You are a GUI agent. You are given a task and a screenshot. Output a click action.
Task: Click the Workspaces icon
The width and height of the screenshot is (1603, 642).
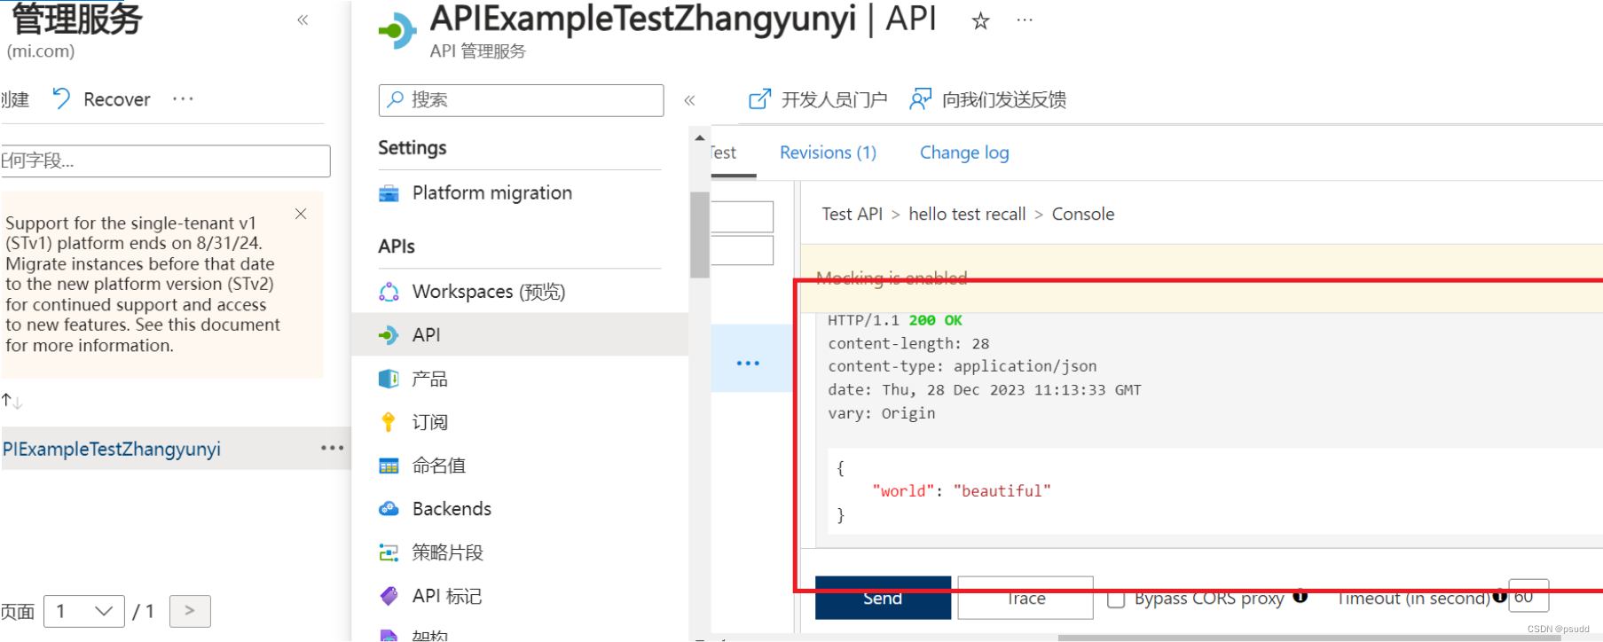tap(389, 292)
